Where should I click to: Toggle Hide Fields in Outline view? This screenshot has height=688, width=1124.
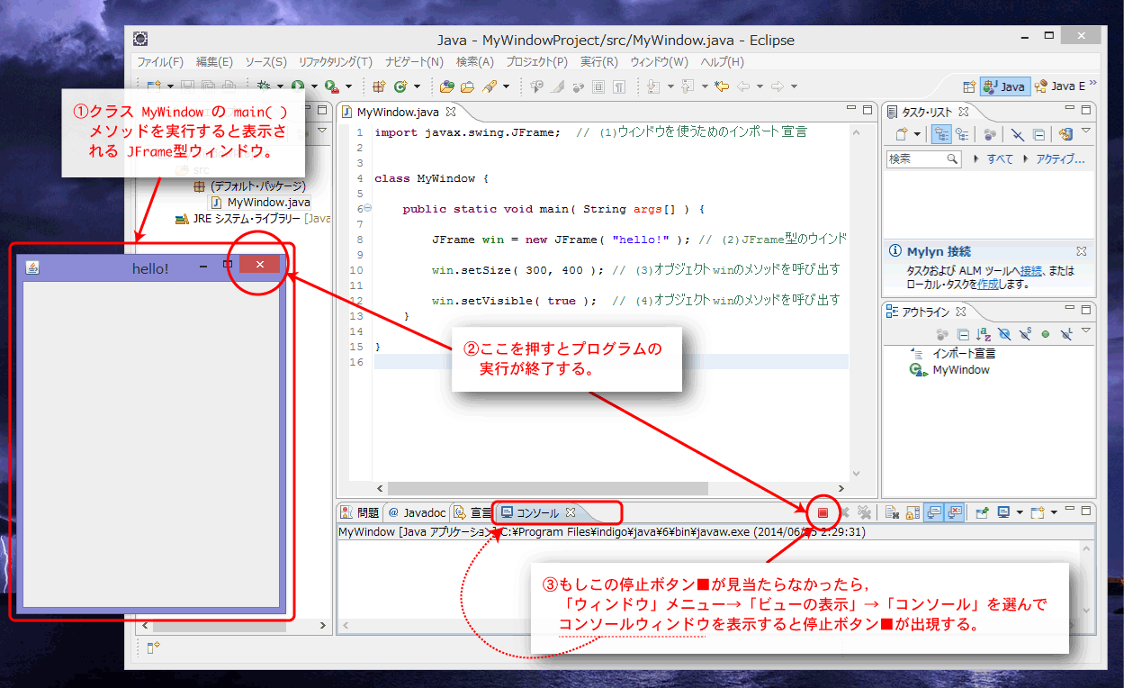(1004, 334)
